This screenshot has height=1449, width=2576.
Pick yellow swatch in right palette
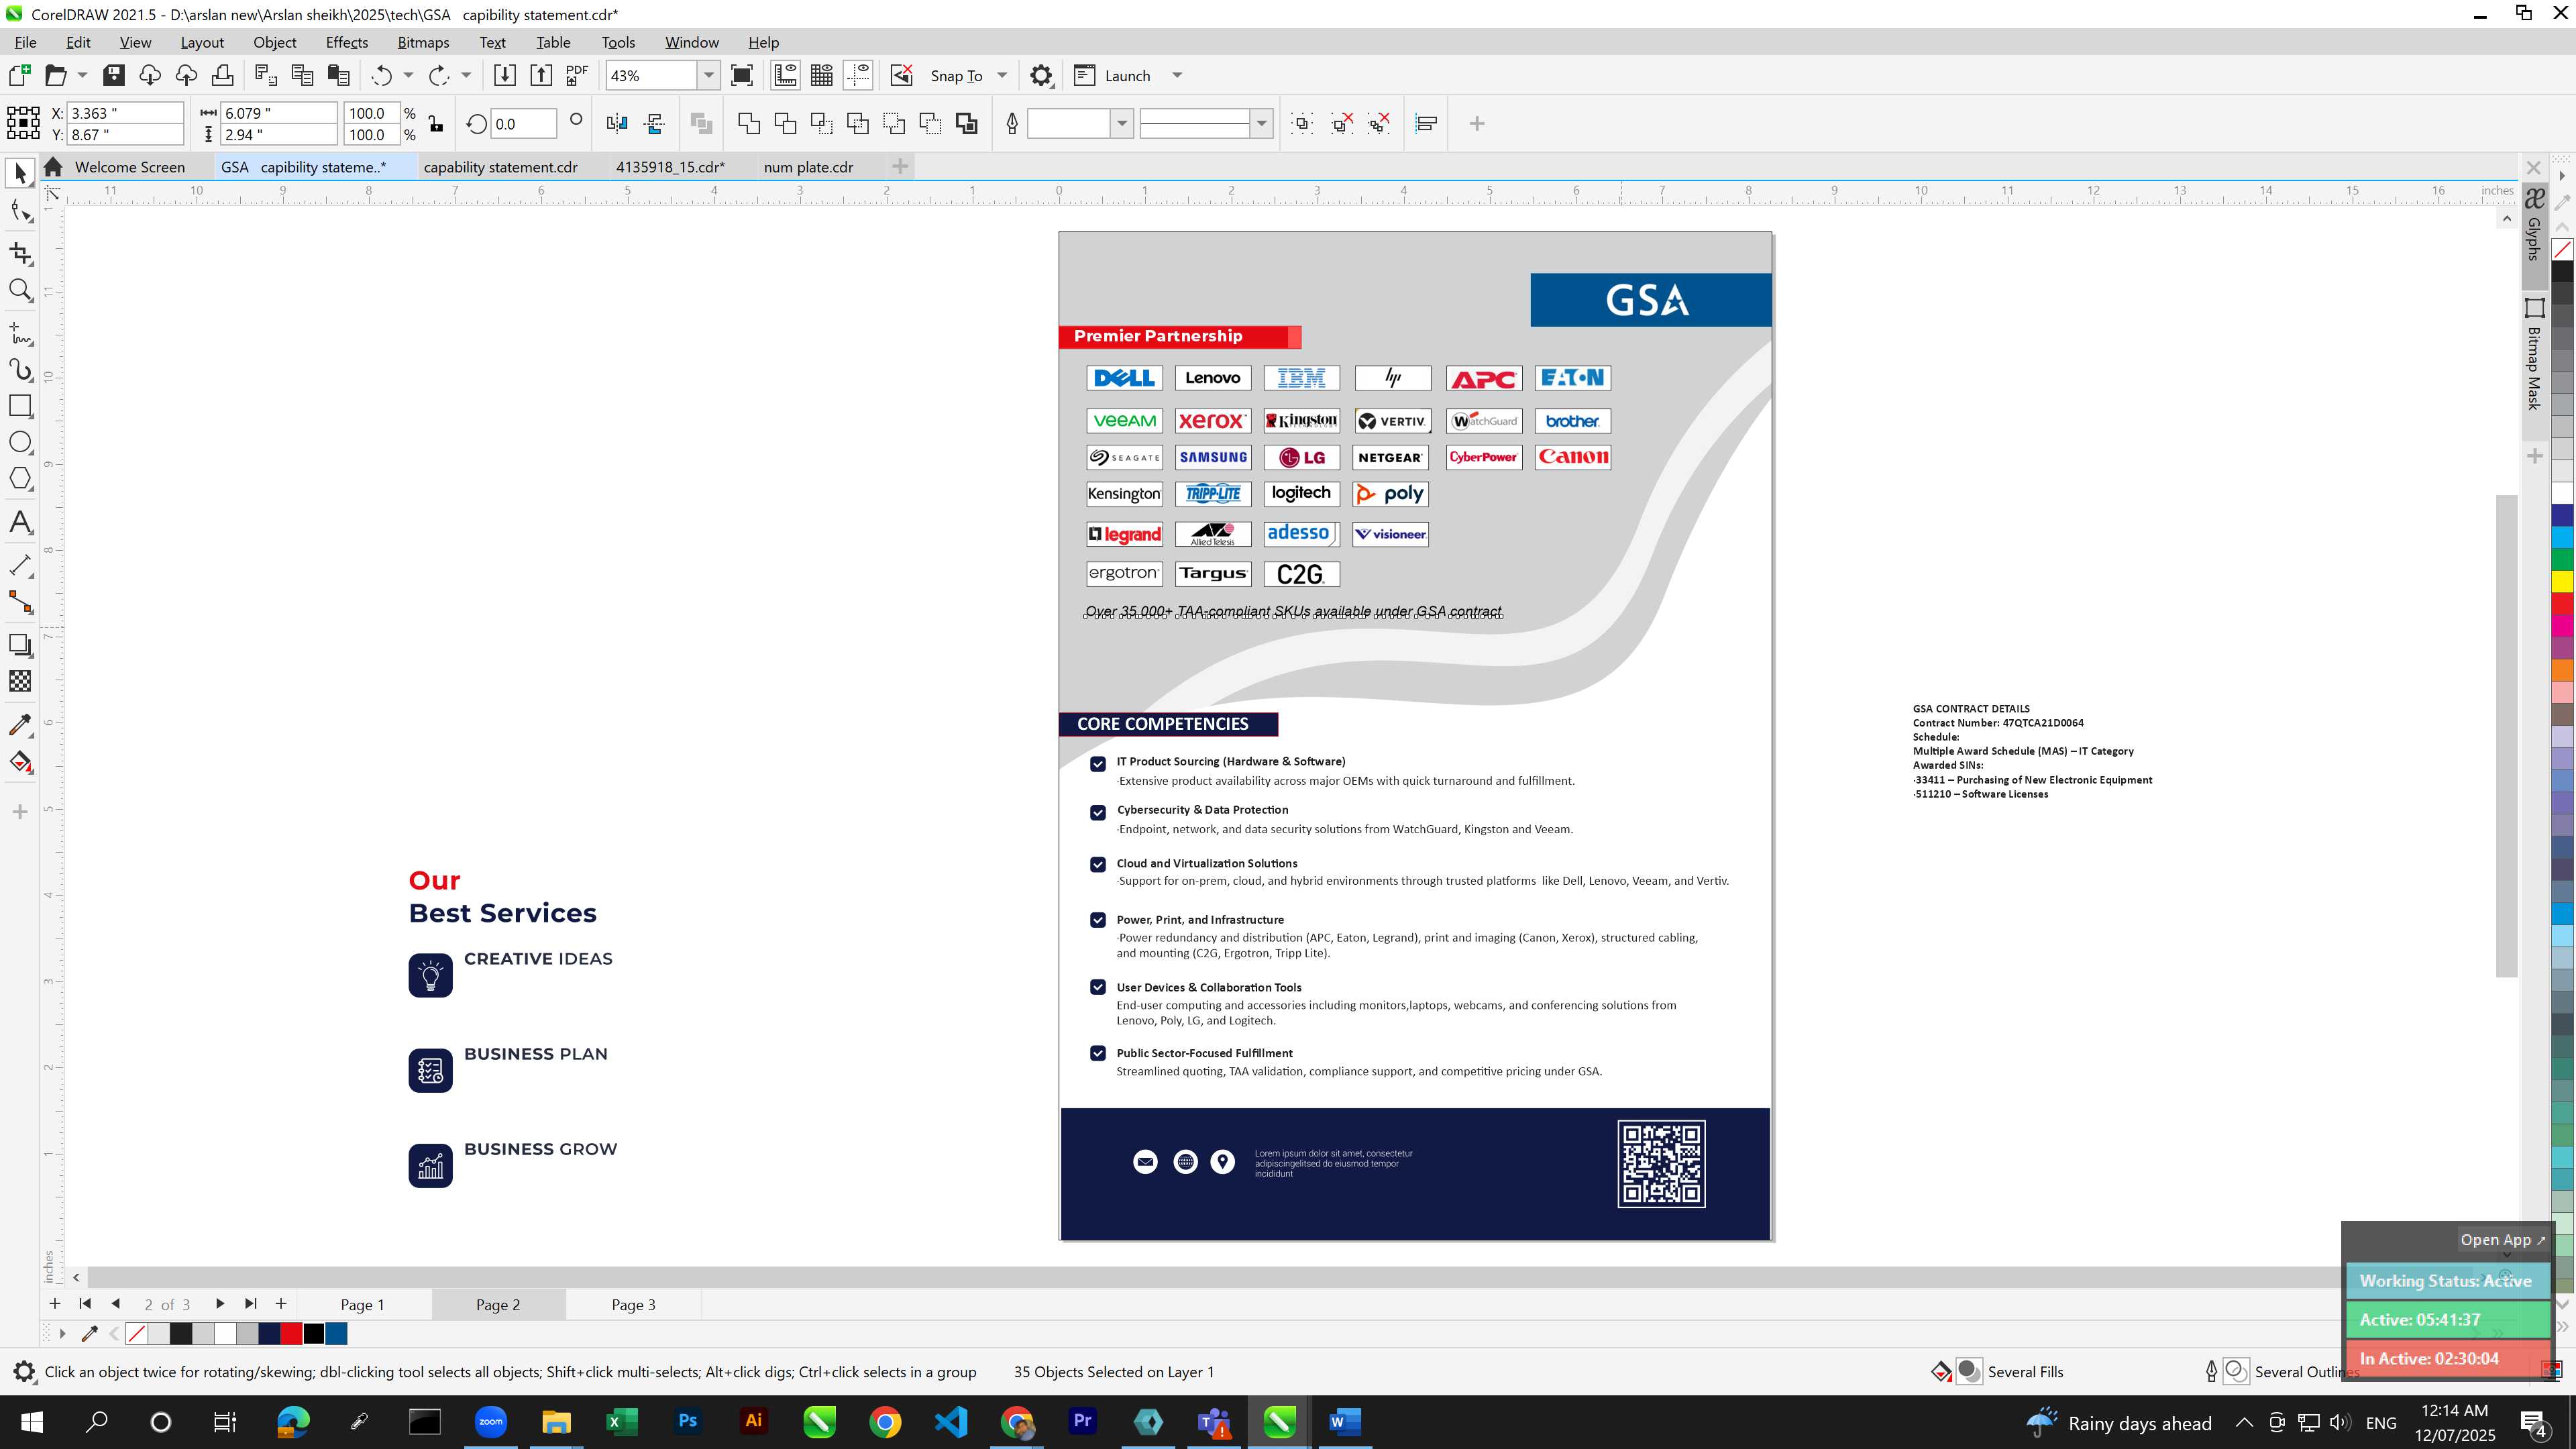(x=2562, y=581)
